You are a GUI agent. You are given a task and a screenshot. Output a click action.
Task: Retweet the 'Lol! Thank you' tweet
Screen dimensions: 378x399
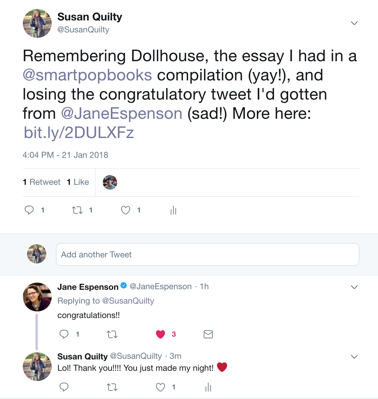[x=112, y=387]
